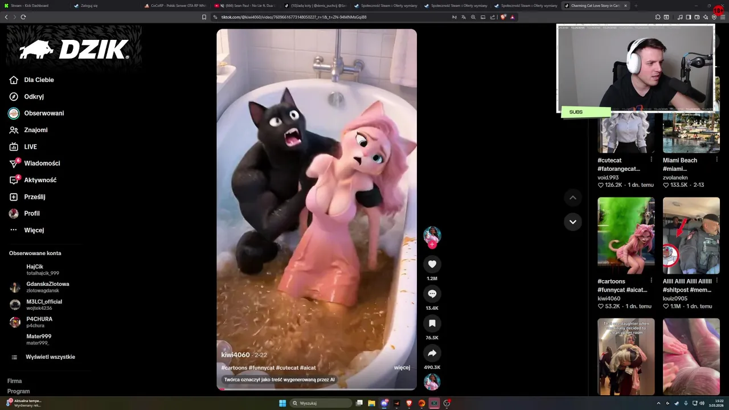The width and height of the screenshot is (729, 410).
Task: Open the daughter cleaning room video thumbnail
Action: [626, 356]
